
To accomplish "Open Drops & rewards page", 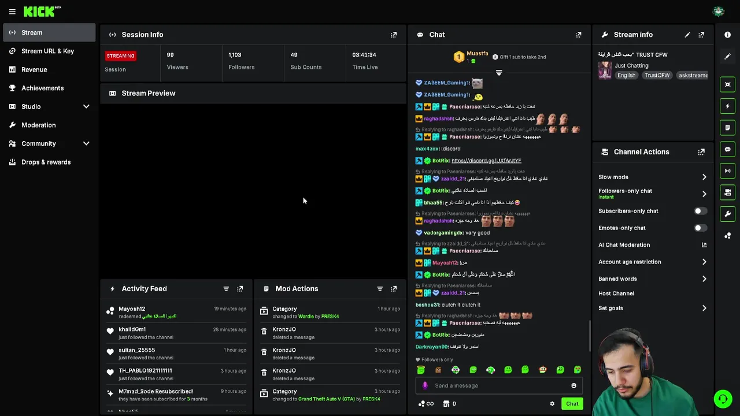I will [x=49, y=162].
